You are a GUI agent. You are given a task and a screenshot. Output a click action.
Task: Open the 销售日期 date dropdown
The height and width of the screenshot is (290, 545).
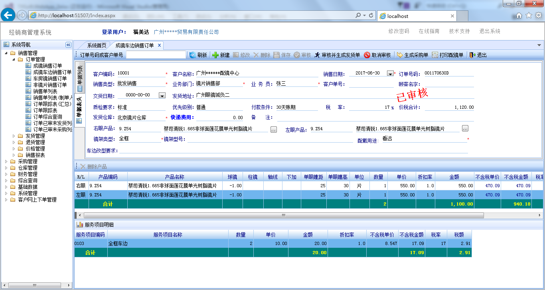point(390,73)
